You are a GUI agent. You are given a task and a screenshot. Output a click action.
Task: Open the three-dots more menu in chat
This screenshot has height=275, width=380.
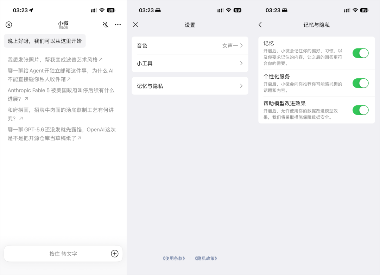click(118, 25)
